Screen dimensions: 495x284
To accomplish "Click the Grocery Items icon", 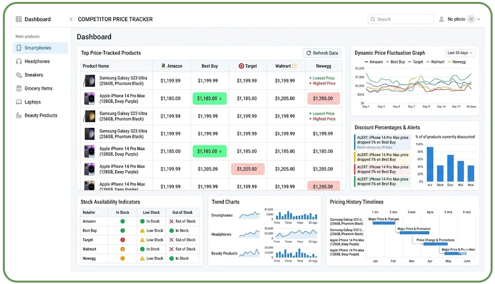I will click(x=19, y=88).
